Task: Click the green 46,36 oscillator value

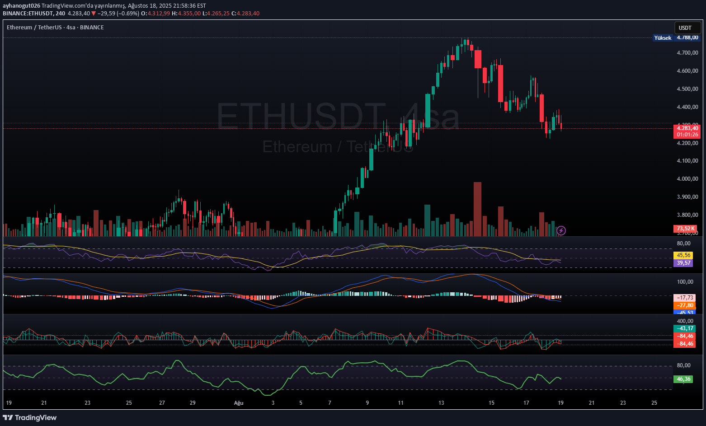Action: point(683,379)
